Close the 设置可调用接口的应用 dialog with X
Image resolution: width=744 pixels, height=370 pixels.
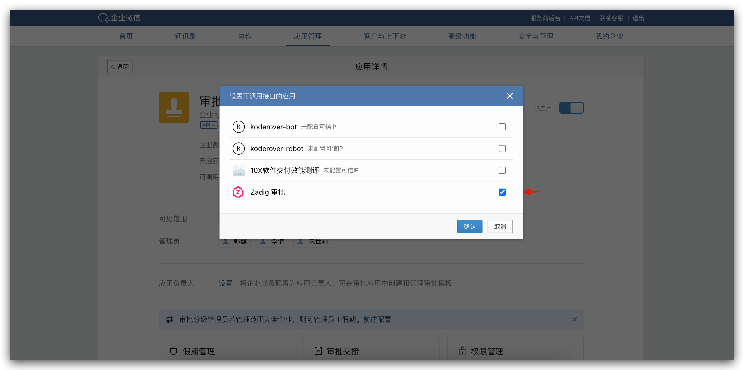[510, 96]
